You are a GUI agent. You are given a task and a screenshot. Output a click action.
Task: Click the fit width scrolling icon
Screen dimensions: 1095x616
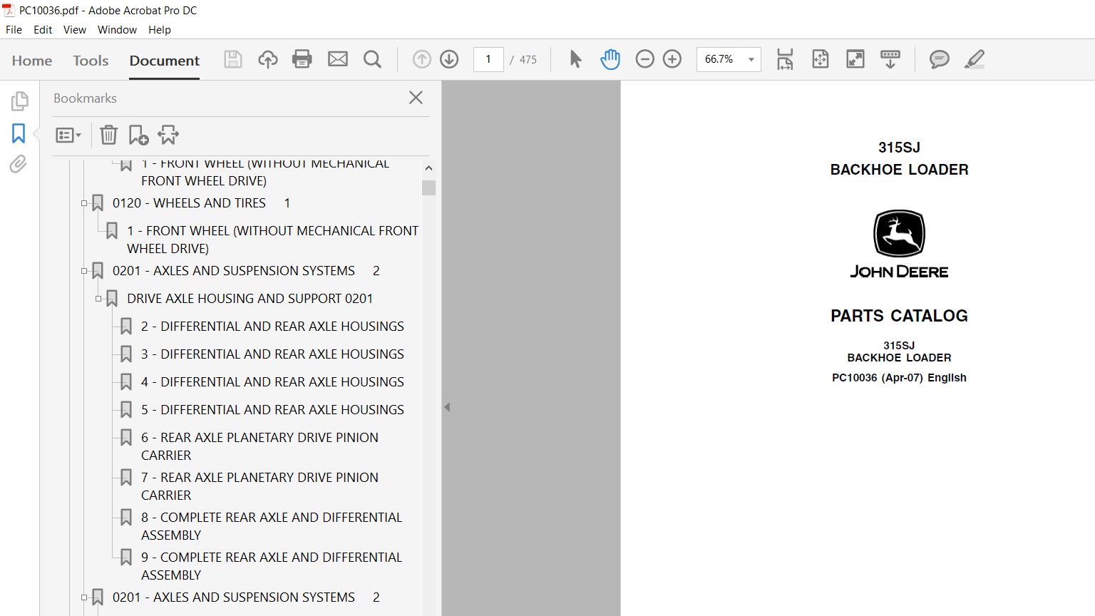tap(785, 59)
